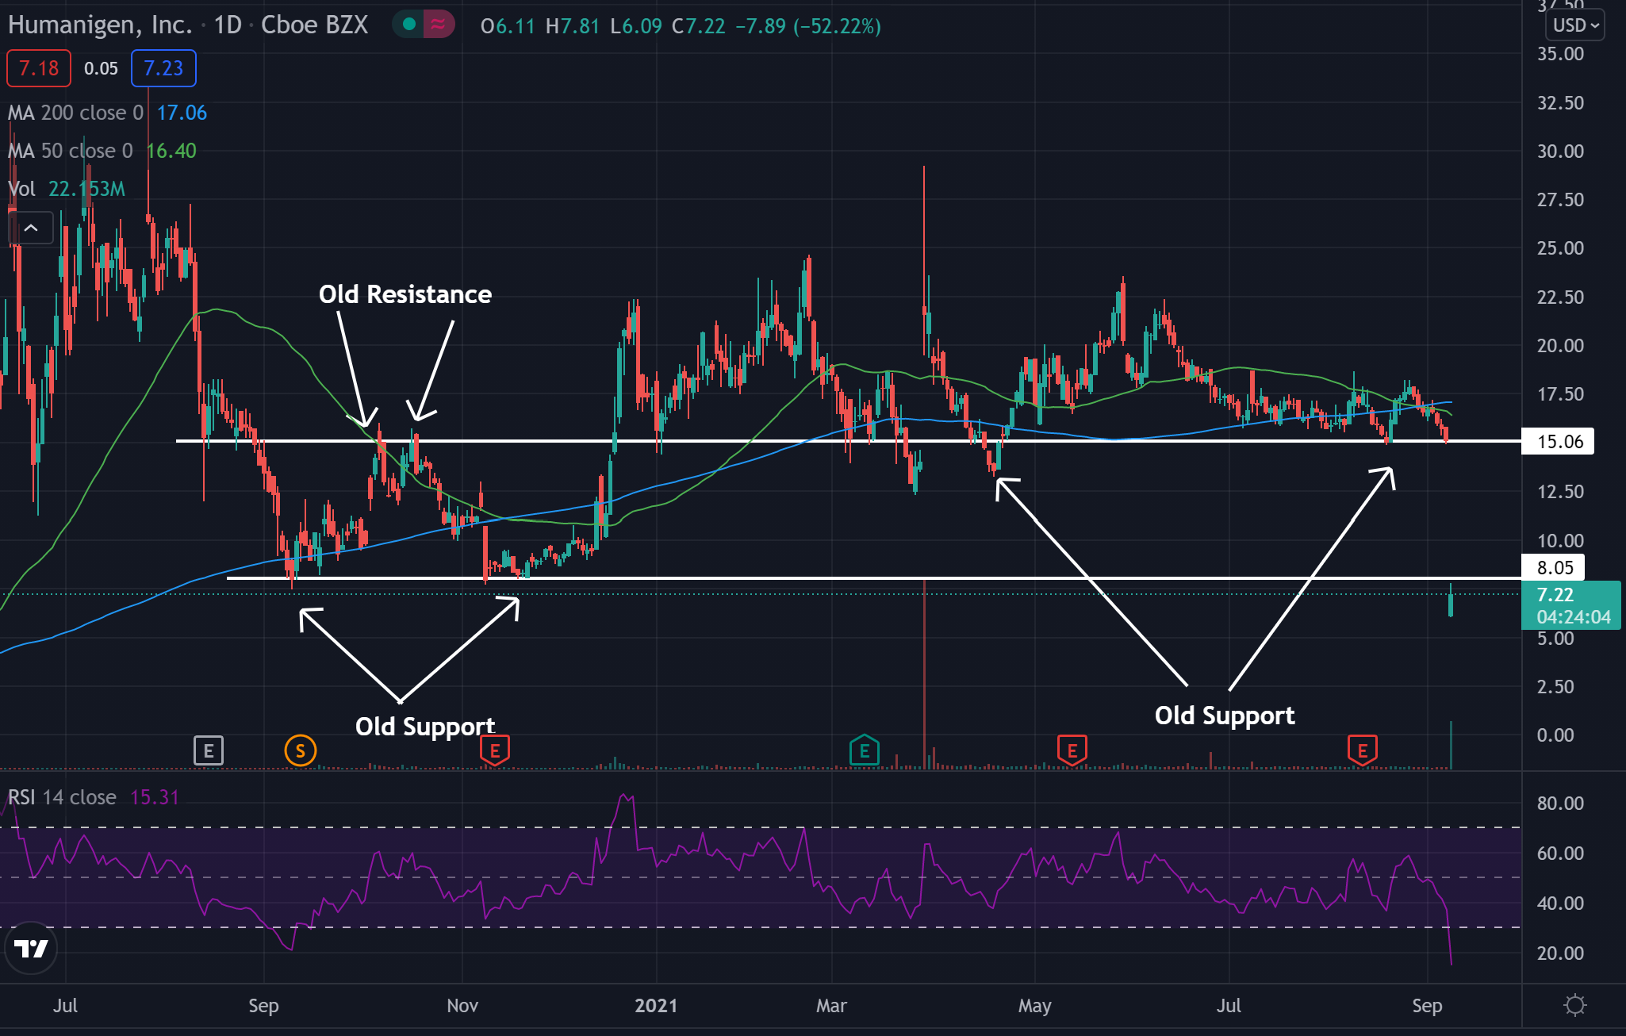The height and width of the screenshot is (1036, 1626).
Task: Click the 35.00 price scale label
Action: [1560, 54]
